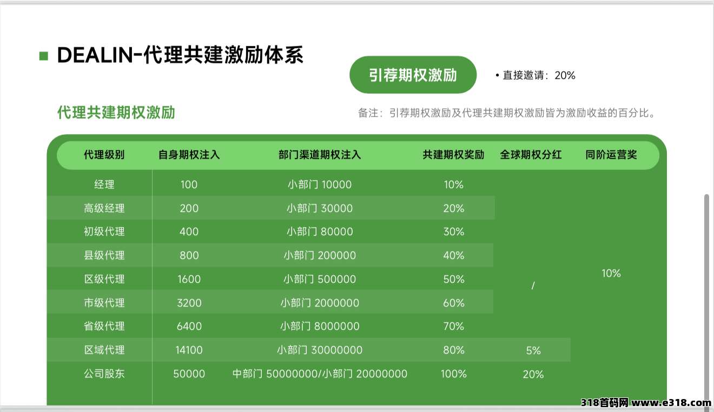Click the value 800 in the 县级代理 row
This screenshot has width=714, height=412.
pyautogui.click(x=189, y=255)
